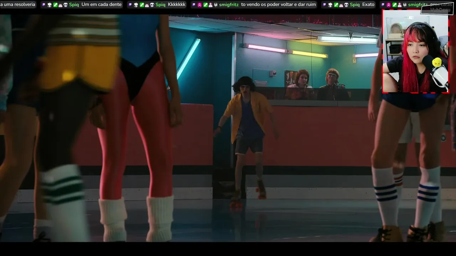Click chat text 'Exato'
This screenshot has width=456, height=256.
click(x=368, y=5)
